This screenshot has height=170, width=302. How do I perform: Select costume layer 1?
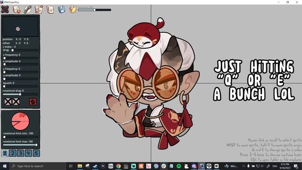click(x=5, y=153)
